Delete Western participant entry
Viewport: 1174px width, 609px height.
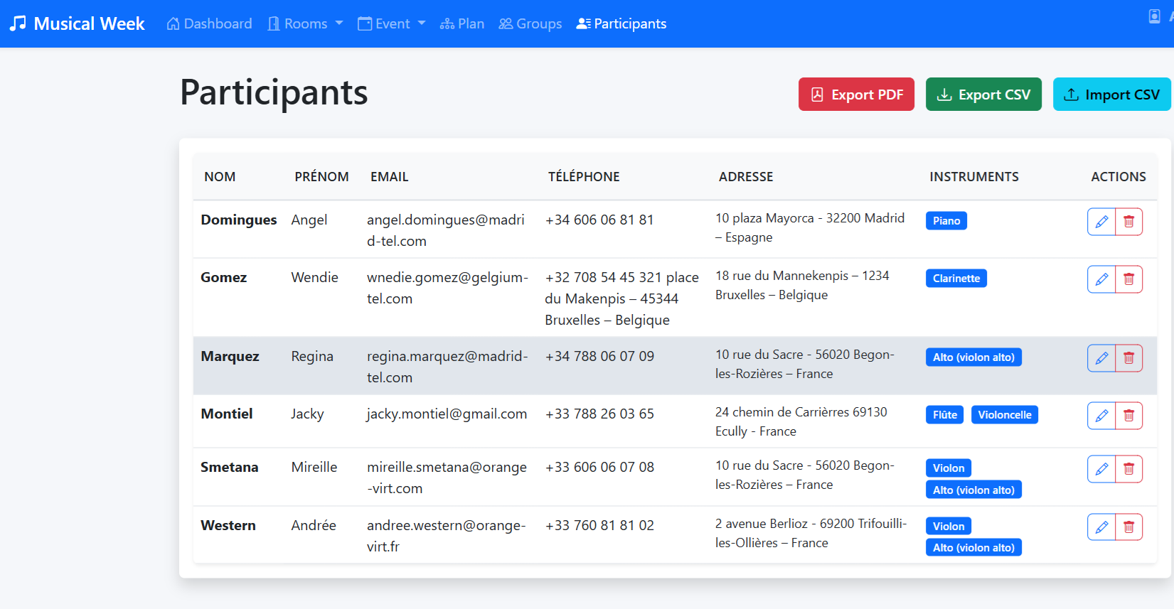(1128, 527)
